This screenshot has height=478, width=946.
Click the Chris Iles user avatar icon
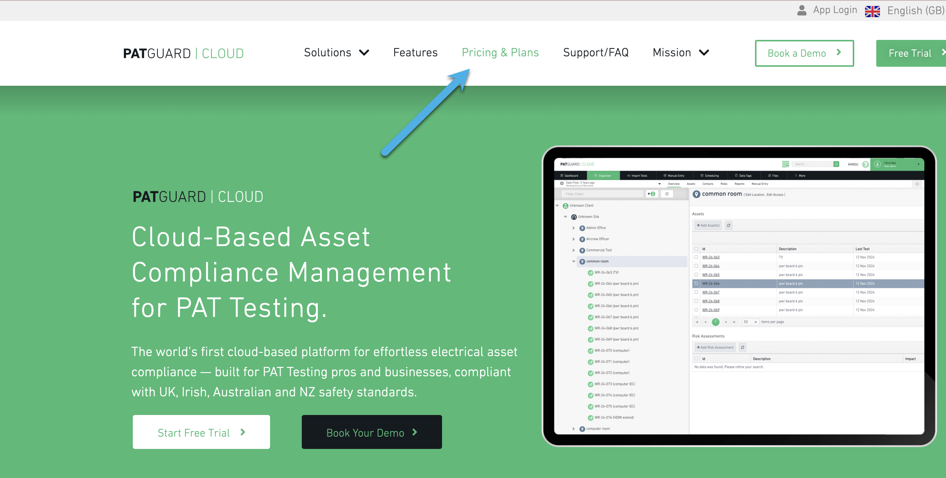[x=877, y=164]
